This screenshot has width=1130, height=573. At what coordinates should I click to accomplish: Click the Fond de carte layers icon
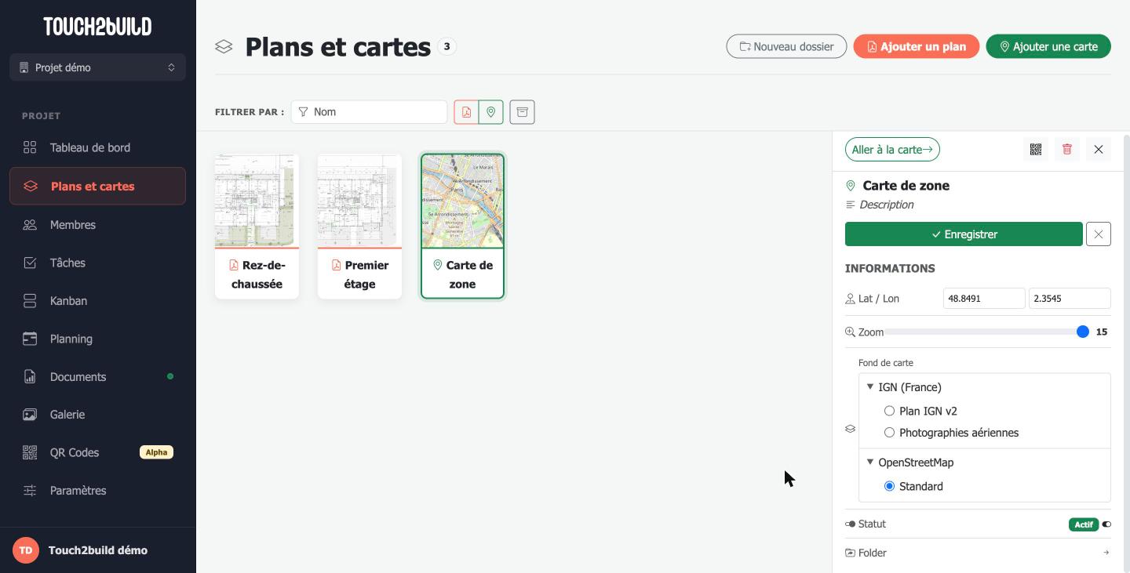tap(850, 429)
